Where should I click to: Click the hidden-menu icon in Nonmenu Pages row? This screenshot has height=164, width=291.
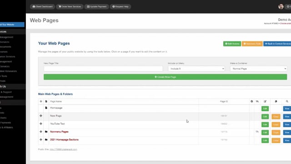point(257,132)
